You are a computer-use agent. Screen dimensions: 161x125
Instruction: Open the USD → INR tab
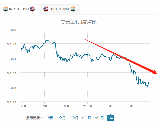59,9
